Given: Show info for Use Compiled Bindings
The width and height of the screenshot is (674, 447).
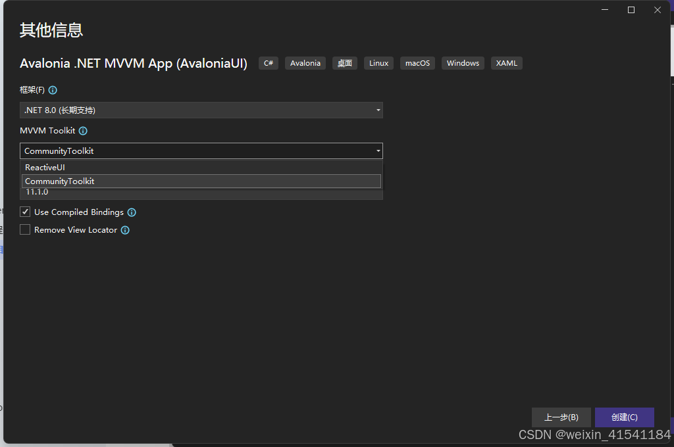Looking at the screenshot, I should tap(132, 212).
